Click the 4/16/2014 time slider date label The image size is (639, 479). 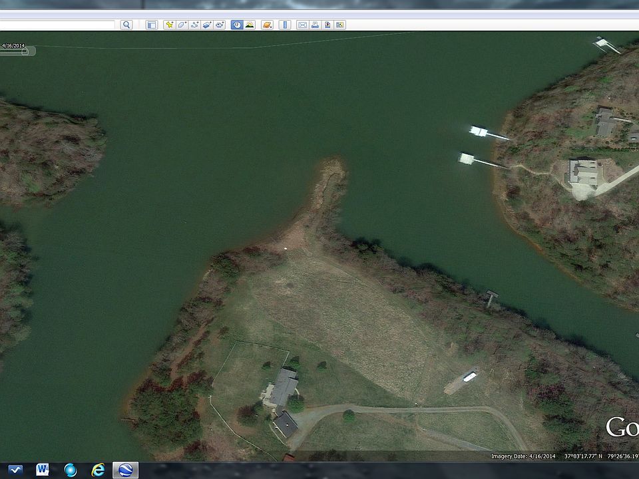point(13,46)
